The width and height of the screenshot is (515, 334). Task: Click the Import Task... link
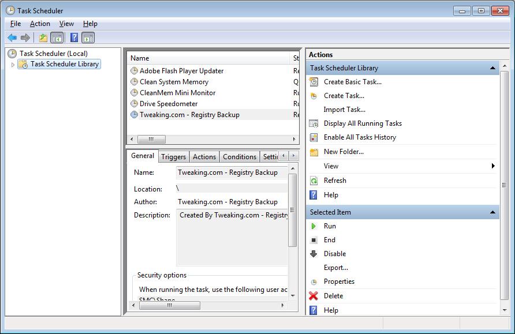coord(344,110)
